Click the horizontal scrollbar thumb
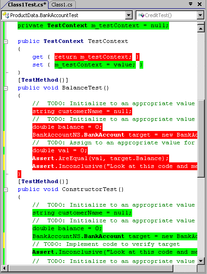The width and height of the screenshot is (207, 274). [90, 268]
